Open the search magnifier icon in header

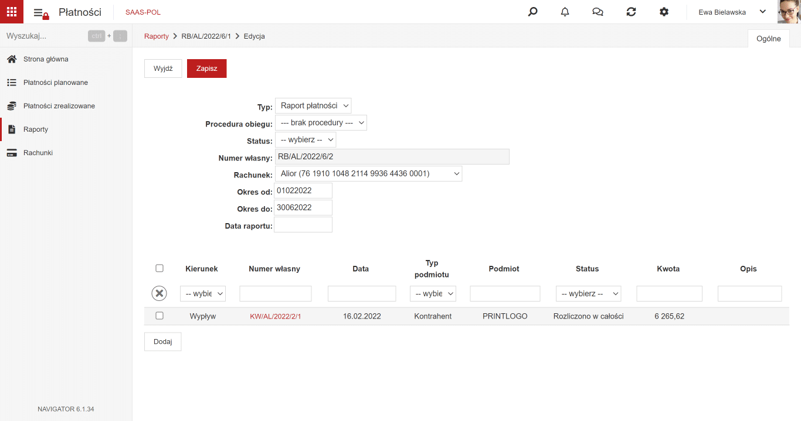(532, 12)
